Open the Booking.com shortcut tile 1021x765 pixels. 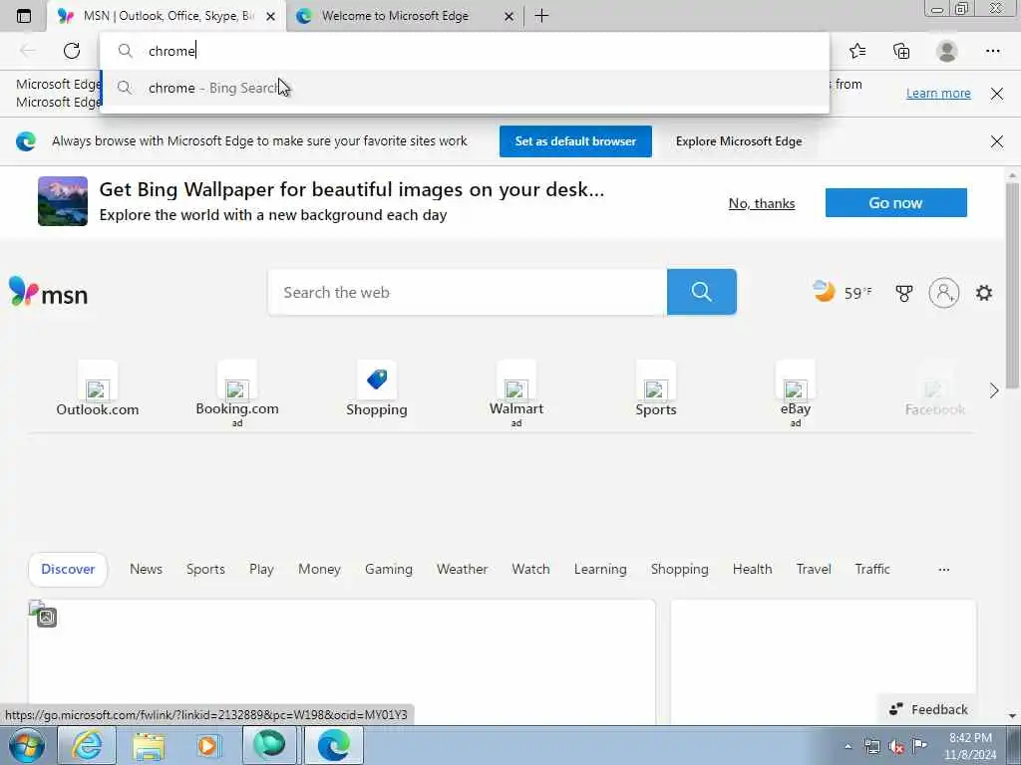pyautogui.click(x=237, y=392)
